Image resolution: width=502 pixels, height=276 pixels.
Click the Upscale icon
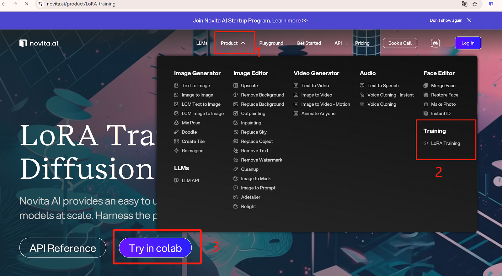pos(236,86)
